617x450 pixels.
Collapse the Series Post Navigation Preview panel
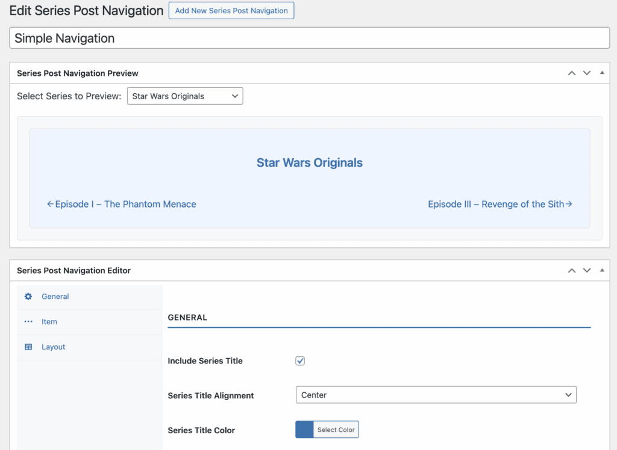[x=602, y=73]
